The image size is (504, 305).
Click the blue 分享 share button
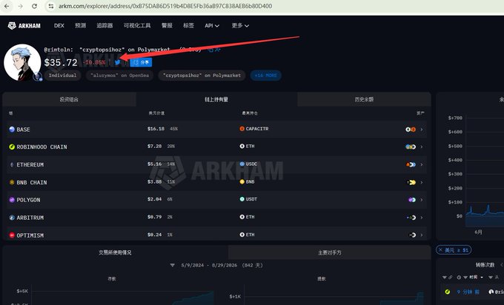coord(141,62)
